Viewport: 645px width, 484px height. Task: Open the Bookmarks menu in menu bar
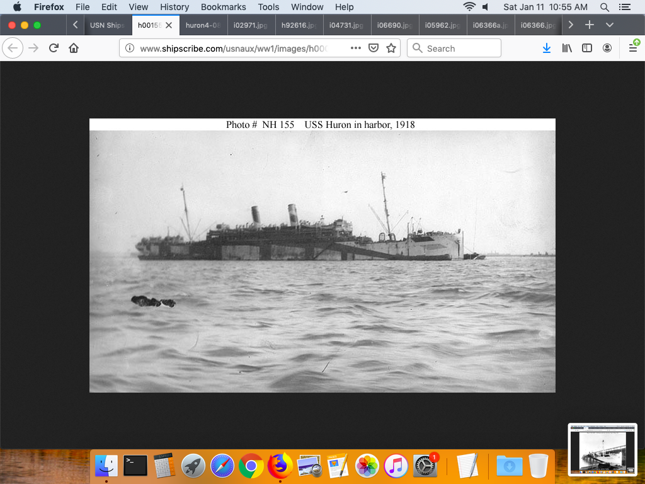[x=223, y=7]
